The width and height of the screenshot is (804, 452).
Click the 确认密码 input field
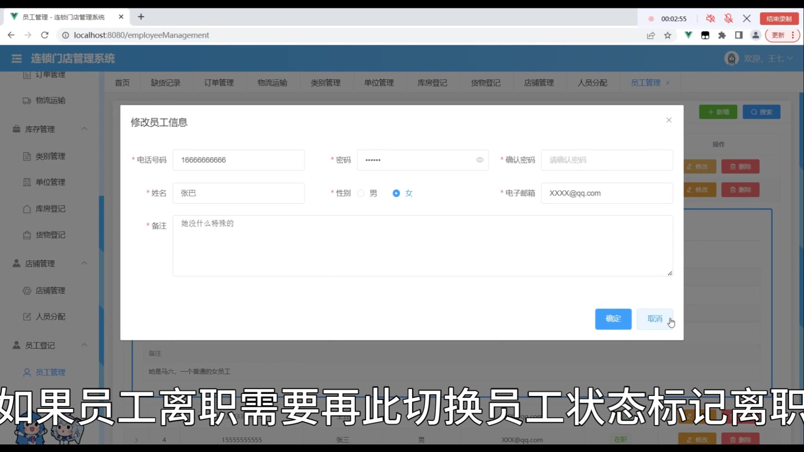[x=607, y=160]
